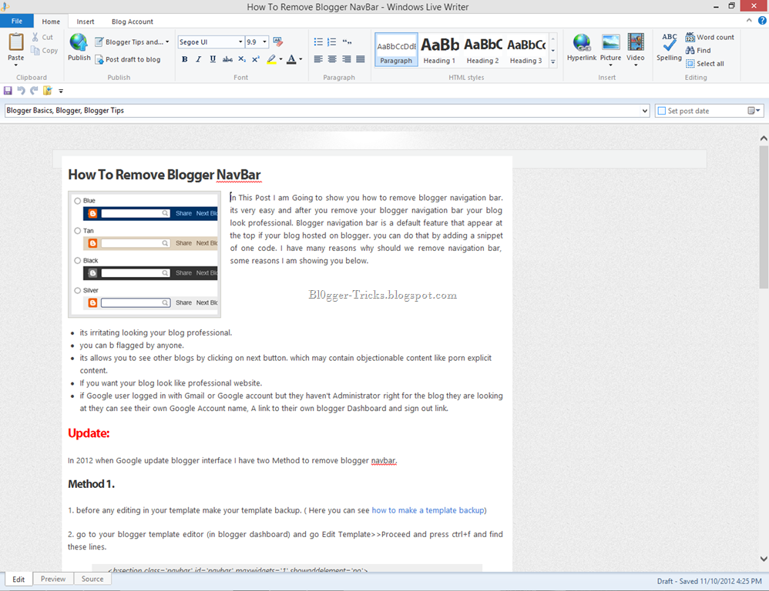Viewport: 769px width, 591px height.
Task: Insert a Picture
Action: click(x=610, y=49)
